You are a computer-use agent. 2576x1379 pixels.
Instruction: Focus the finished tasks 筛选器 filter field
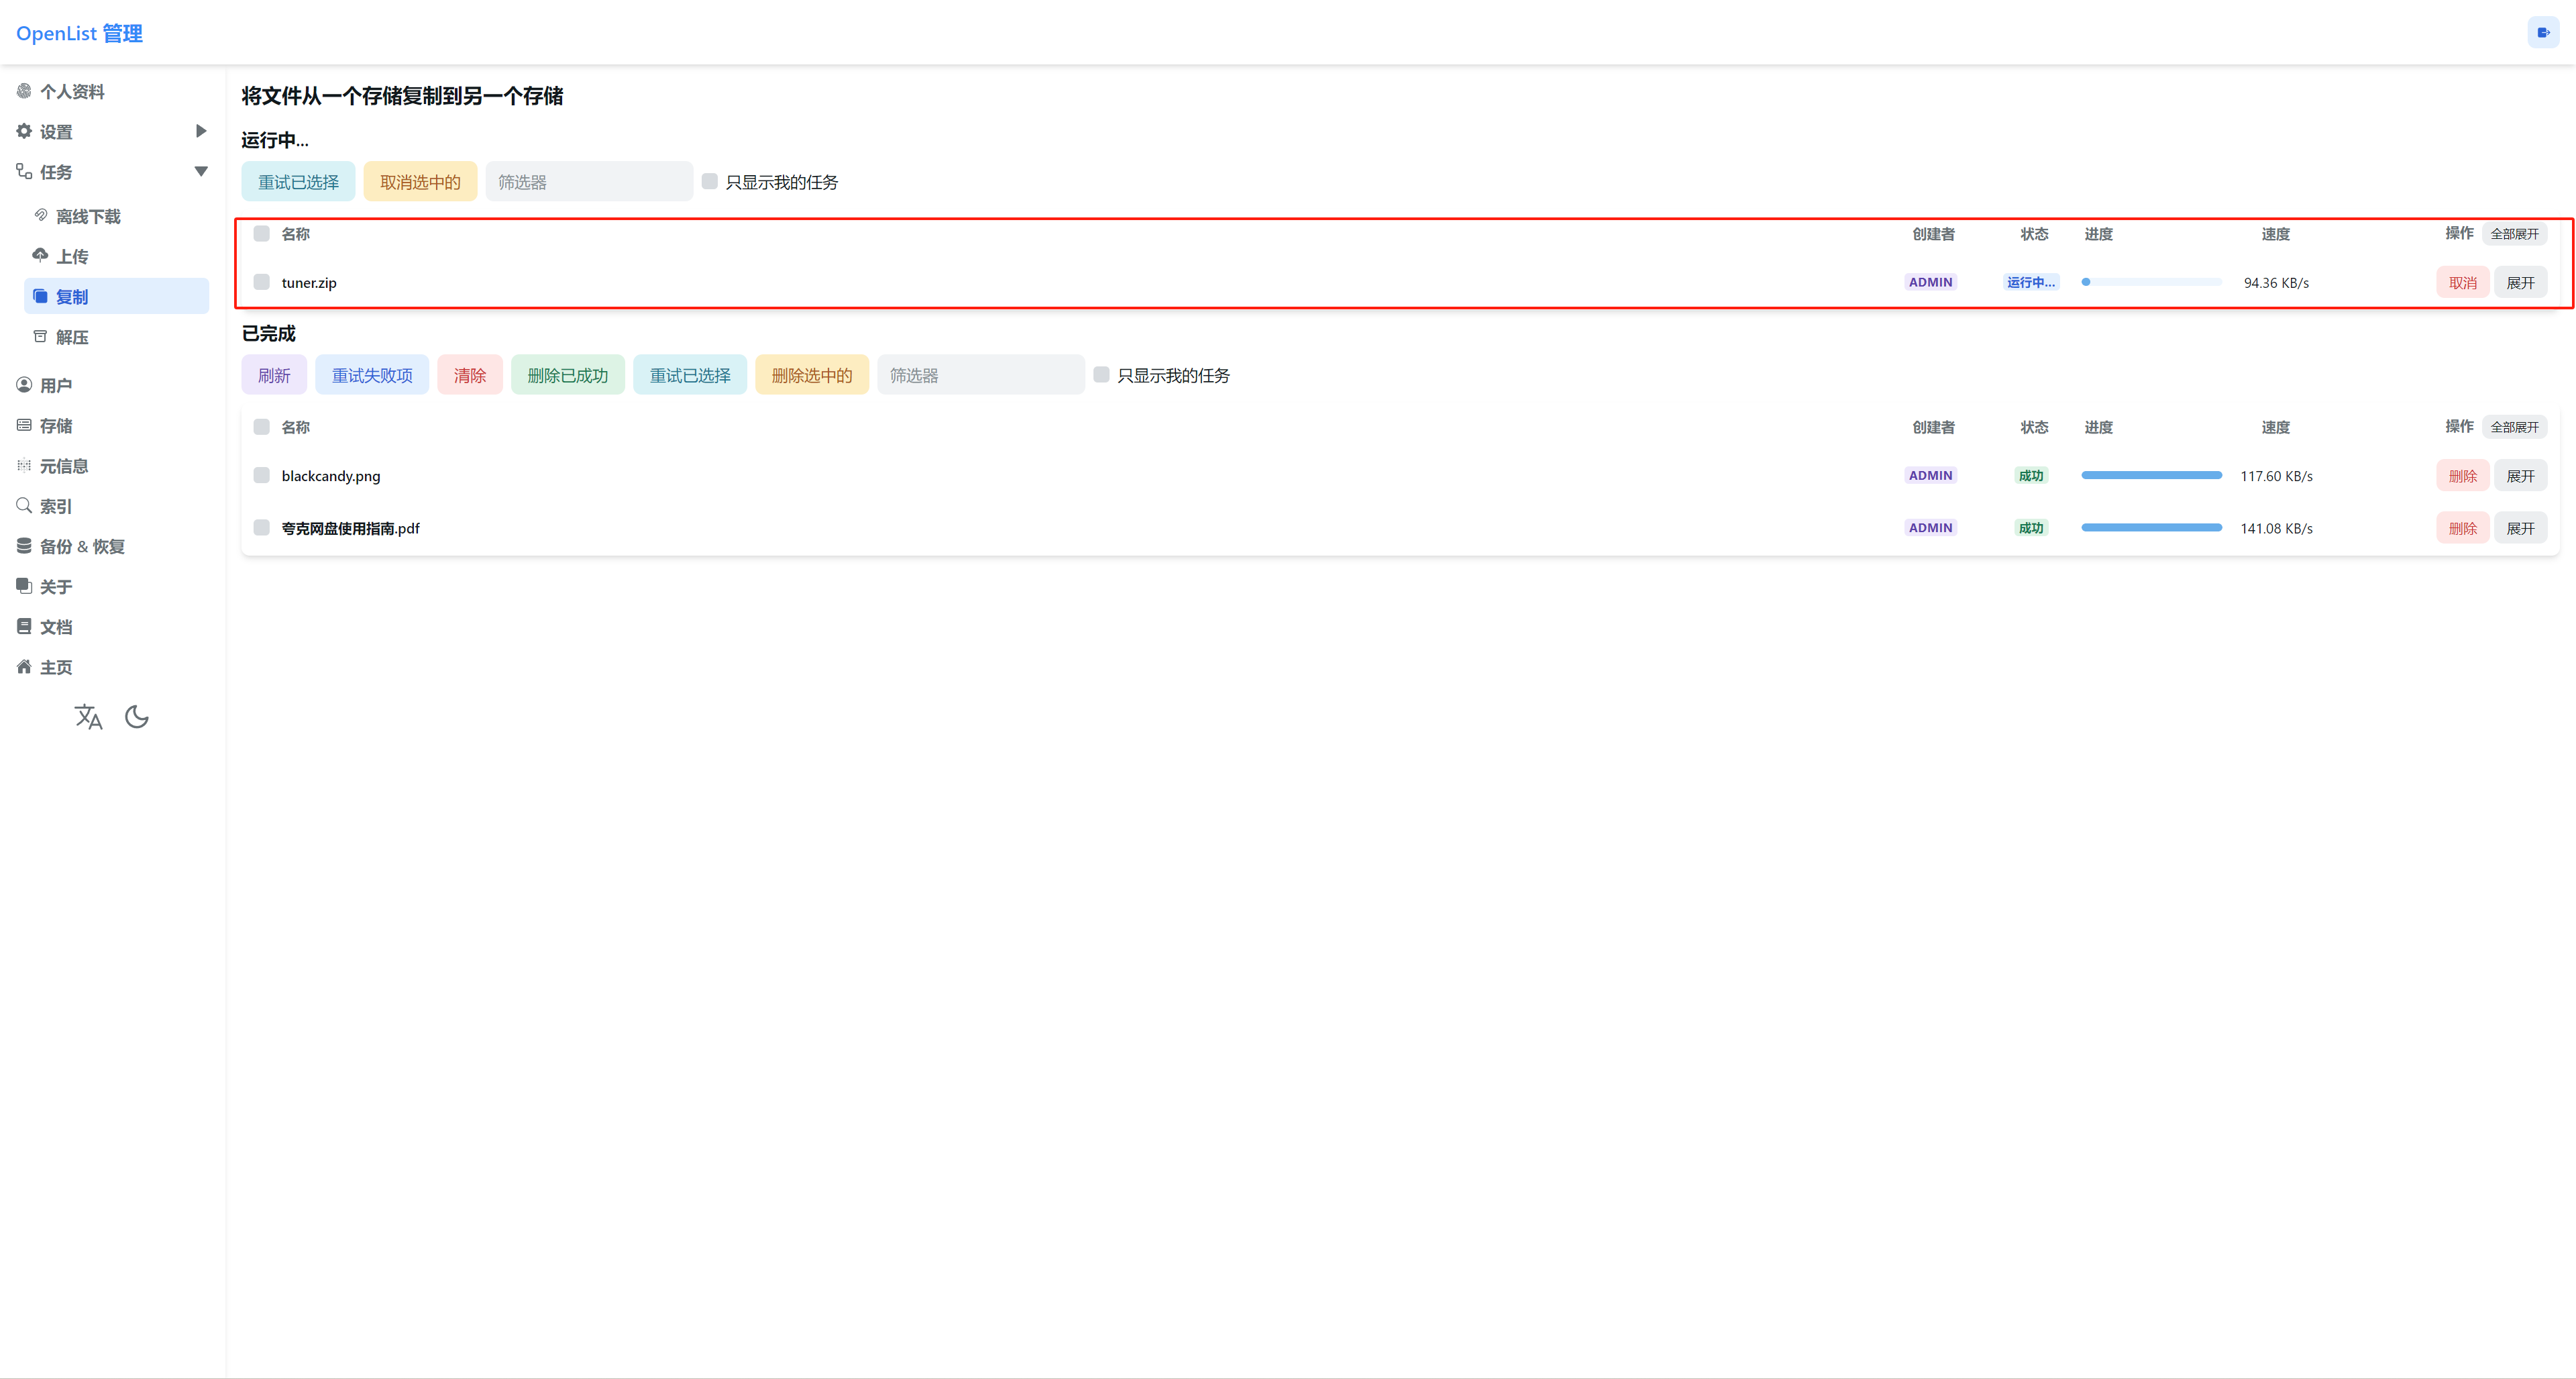pos(981,375)
